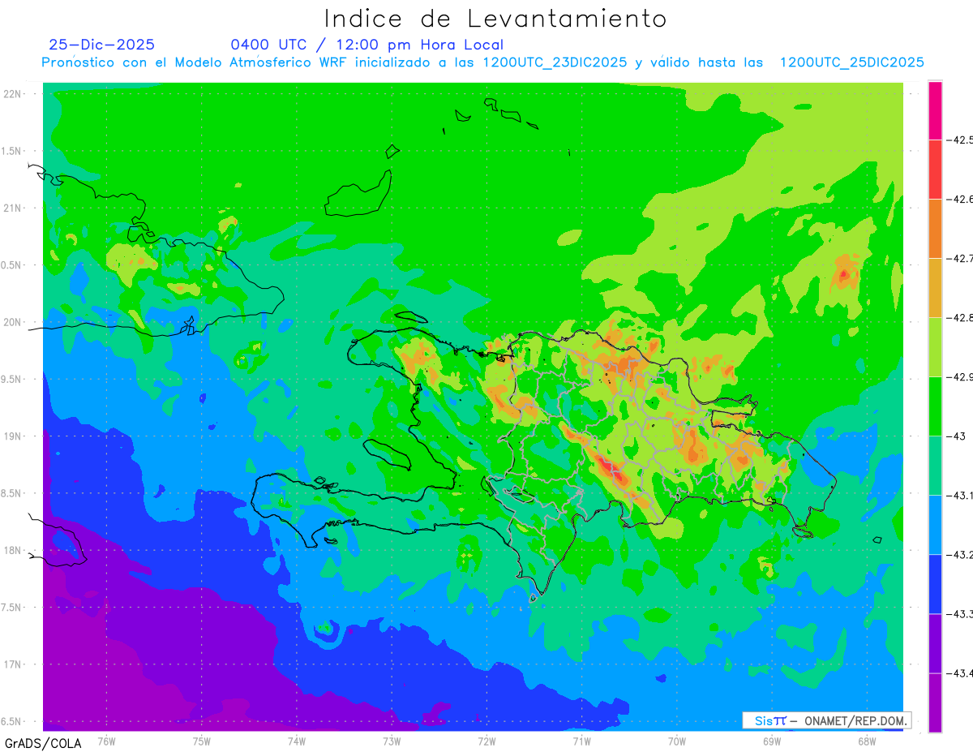
Task: Click the "18N" latitude label
Action: 14,550
